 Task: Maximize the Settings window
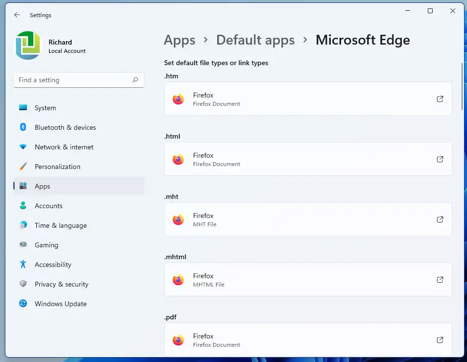(x=430, y=11)
